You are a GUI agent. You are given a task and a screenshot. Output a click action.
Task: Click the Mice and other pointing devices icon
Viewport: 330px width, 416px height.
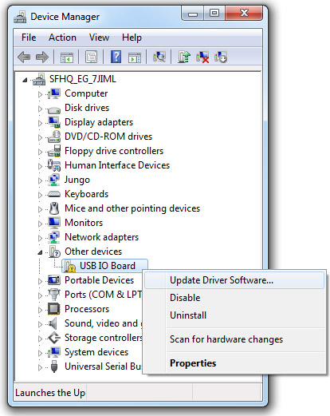coord(54,208)
